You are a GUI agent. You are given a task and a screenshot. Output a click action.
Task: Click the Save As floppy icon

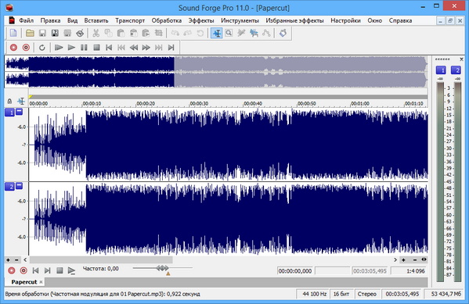55,33
